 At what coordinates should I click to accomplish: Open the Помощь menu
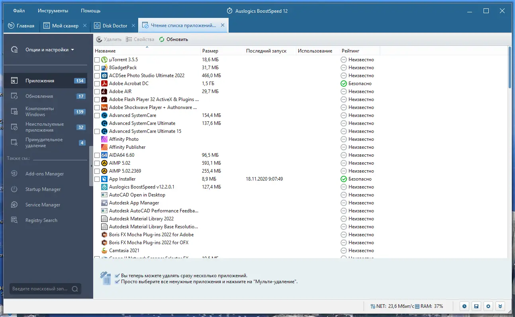90,11
